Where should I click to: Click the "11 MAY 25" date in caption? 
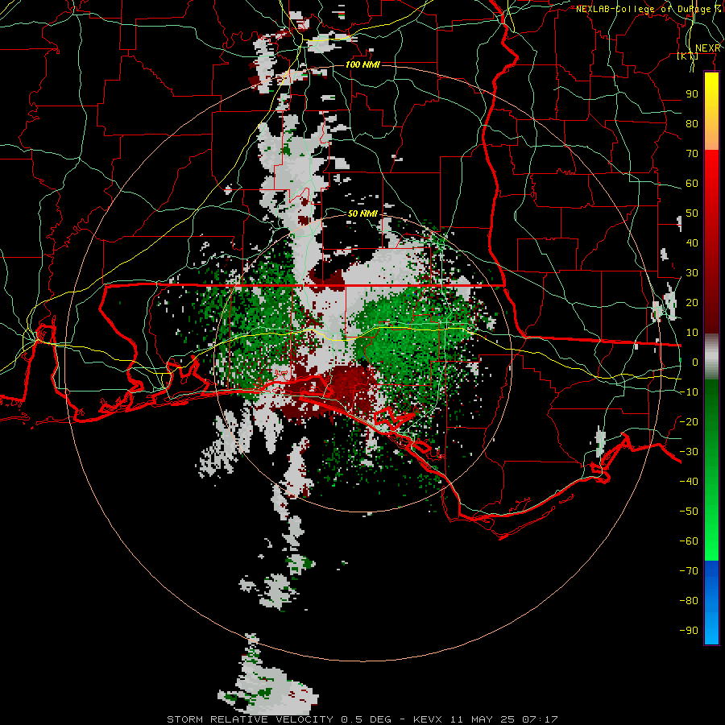pyautogui.click(x=483, y=719)
